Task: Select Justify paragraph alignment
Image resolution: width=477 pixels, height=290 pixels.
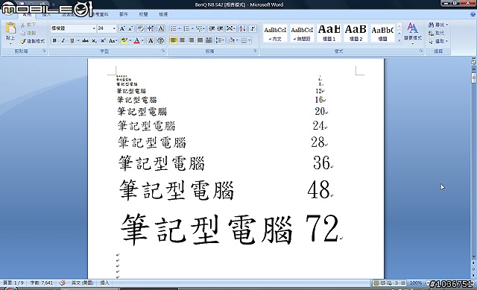Action: 200,40
